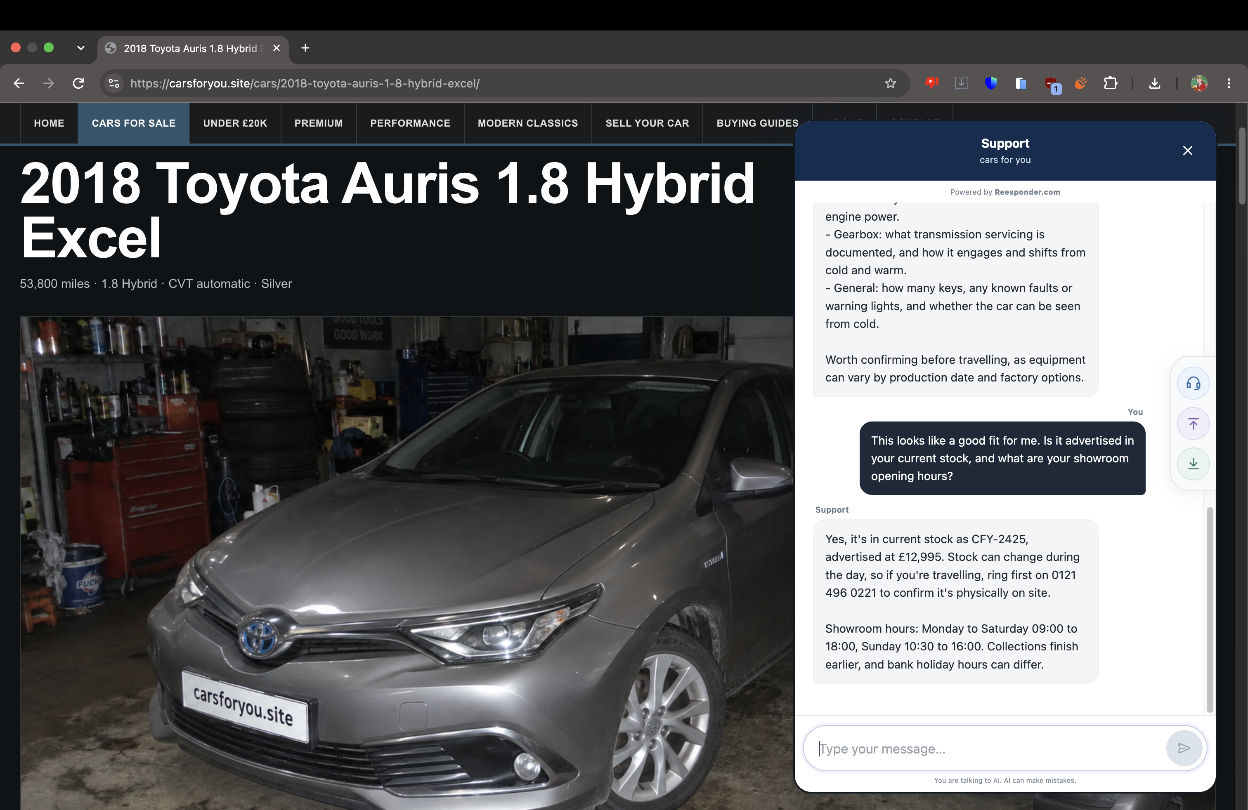Open the extensions puzzle piece menu
1248x810 pixels.
click(x=1110, y=83)
